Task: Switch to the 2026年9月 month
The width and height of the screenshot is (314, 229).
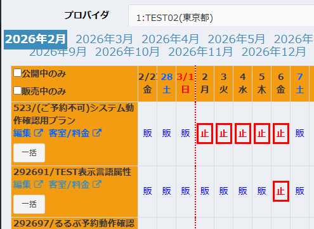Action: click(x=58, y=52)
